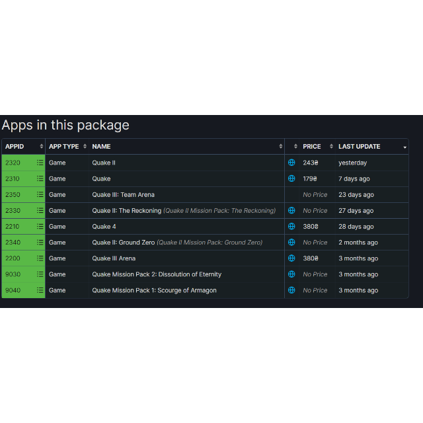The image size is (423, 423).
Task: Open the Quake III: Team Arena entry
Action: tap(123, 194)
